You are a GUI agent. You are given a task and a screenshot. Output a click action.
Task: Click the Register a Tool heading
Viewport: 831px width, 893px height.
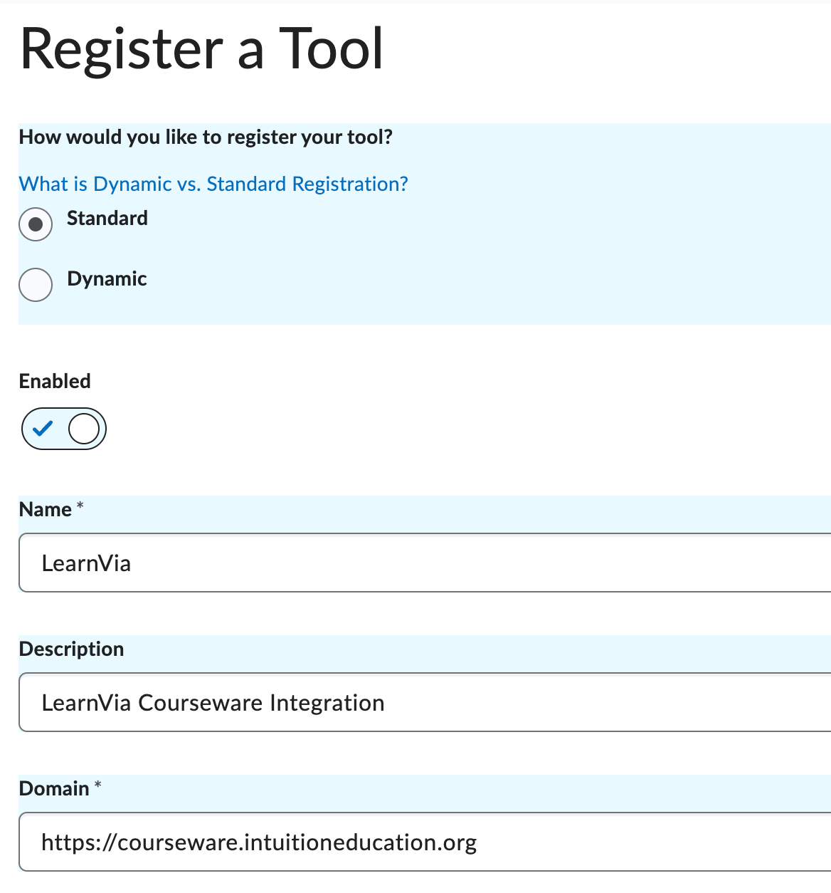tap(202, 48)
